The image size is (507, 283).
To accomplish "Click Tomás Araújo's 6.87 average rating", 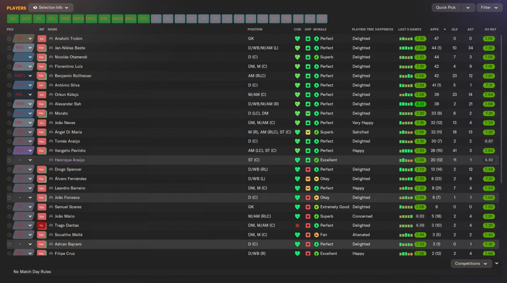I will pyautogui.click(x=489, y=141).
